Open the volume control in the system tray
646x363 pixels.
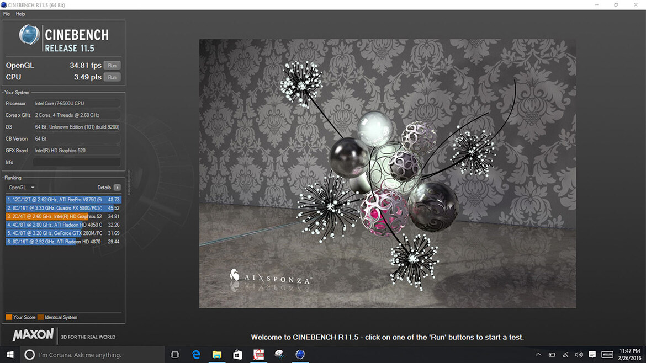[x=579, y=355]
